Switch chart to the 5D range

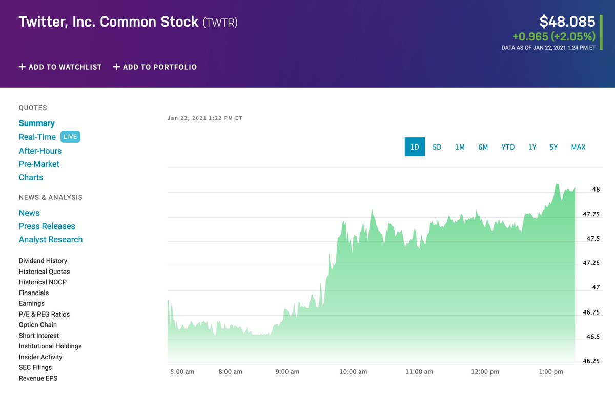point(437,147)
